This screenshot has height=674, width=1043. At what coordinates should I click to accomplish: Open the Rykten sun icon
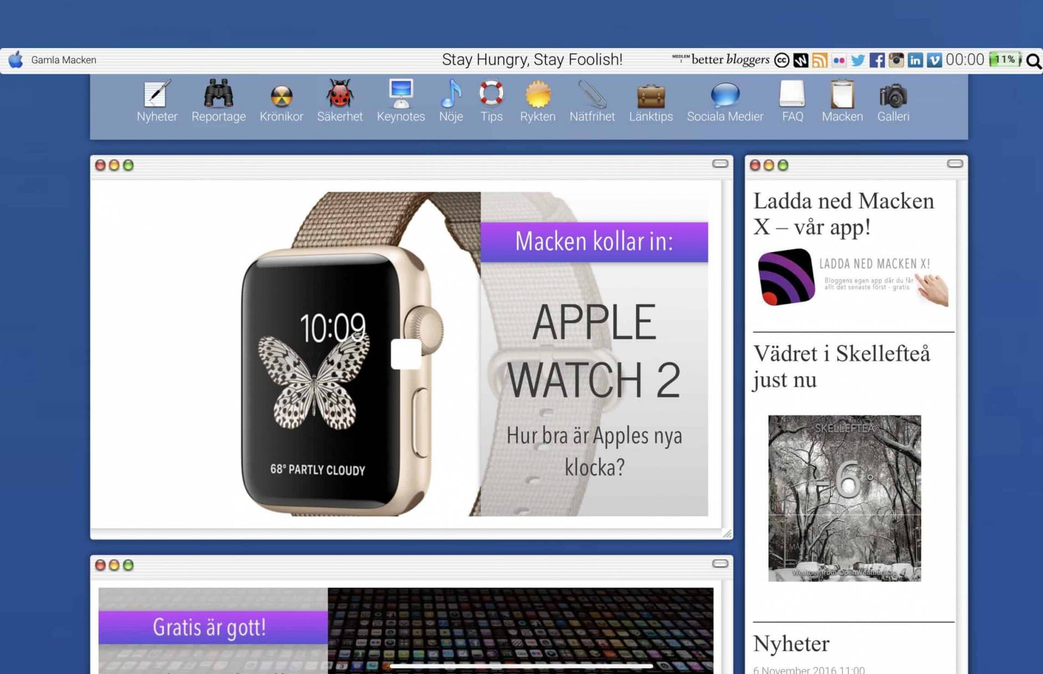pos(538,94)
